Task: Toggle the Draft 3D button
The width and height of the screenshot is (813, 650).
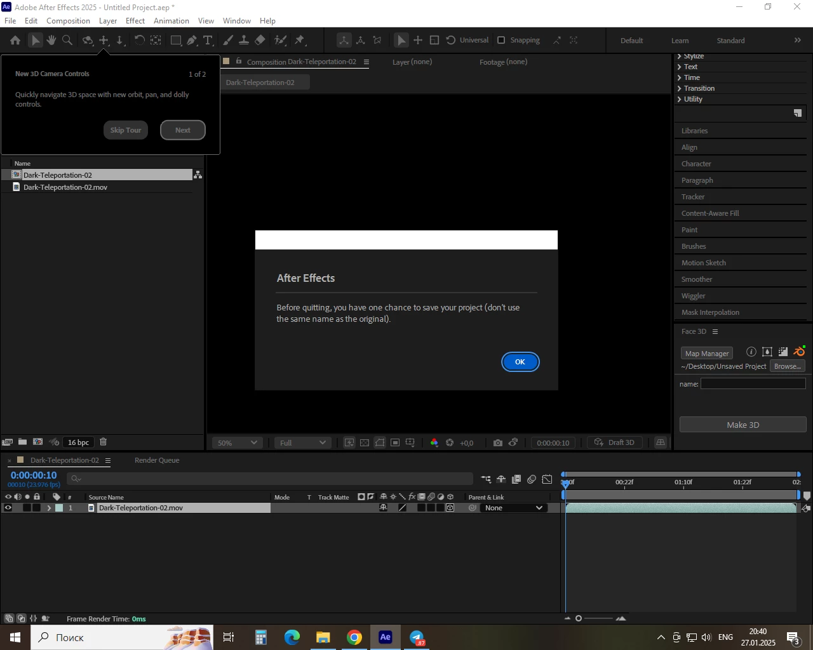Action: click(614, 442)
